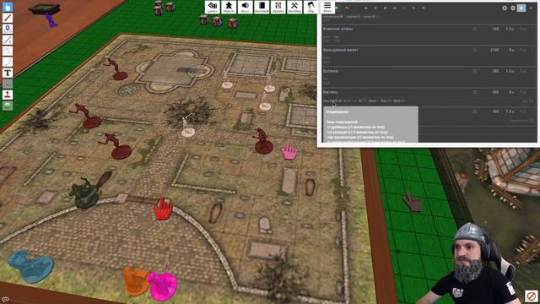Viewport: 540px width, 304px height.
Task: Select the 'Ботинки' item row
Action: click(429, 77)
